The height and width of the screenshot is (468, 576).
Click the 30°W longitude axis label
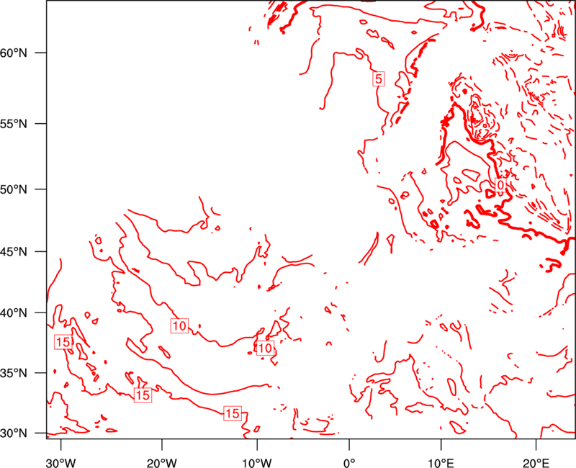[61, 463]
